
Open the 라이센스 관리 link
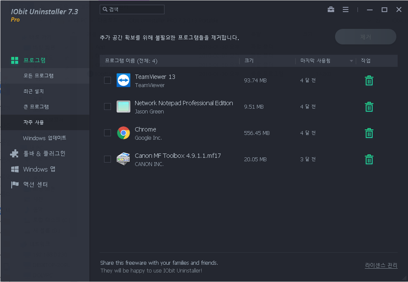tap(381, 265)
